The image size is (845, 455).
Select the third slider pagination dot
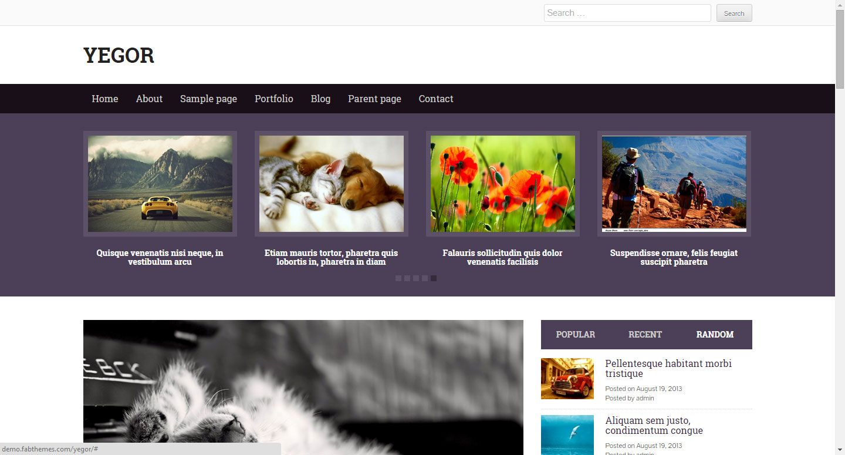tap(416, 278)
